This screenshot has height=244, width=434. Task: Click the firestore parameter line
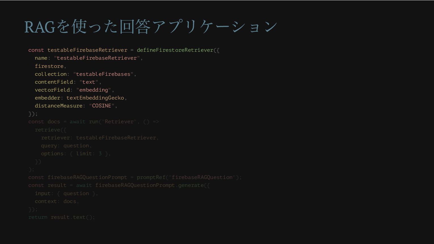coord(50,66)
